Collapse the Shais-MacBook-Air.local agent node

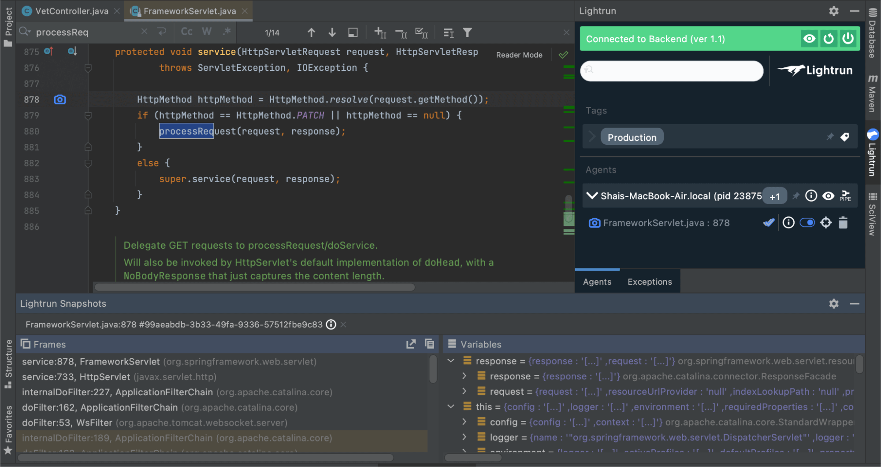tap(591, 196)
